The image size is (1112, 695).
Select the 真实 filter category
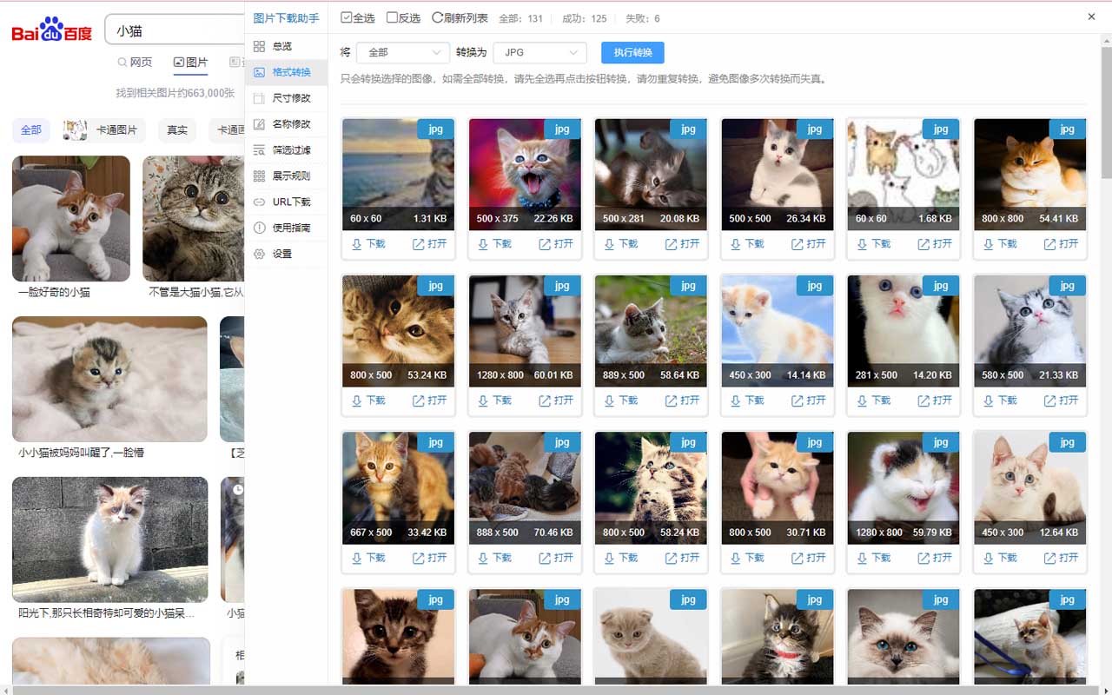click(176, 129)
